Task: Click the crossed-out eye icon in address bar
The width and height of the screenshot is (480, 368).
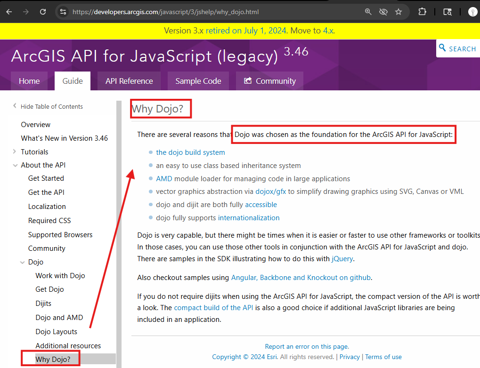Action: pyautogui.click(x=383, y=12)
